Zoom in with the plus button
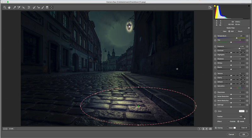252x138 pixels. (x=6, y=129)
